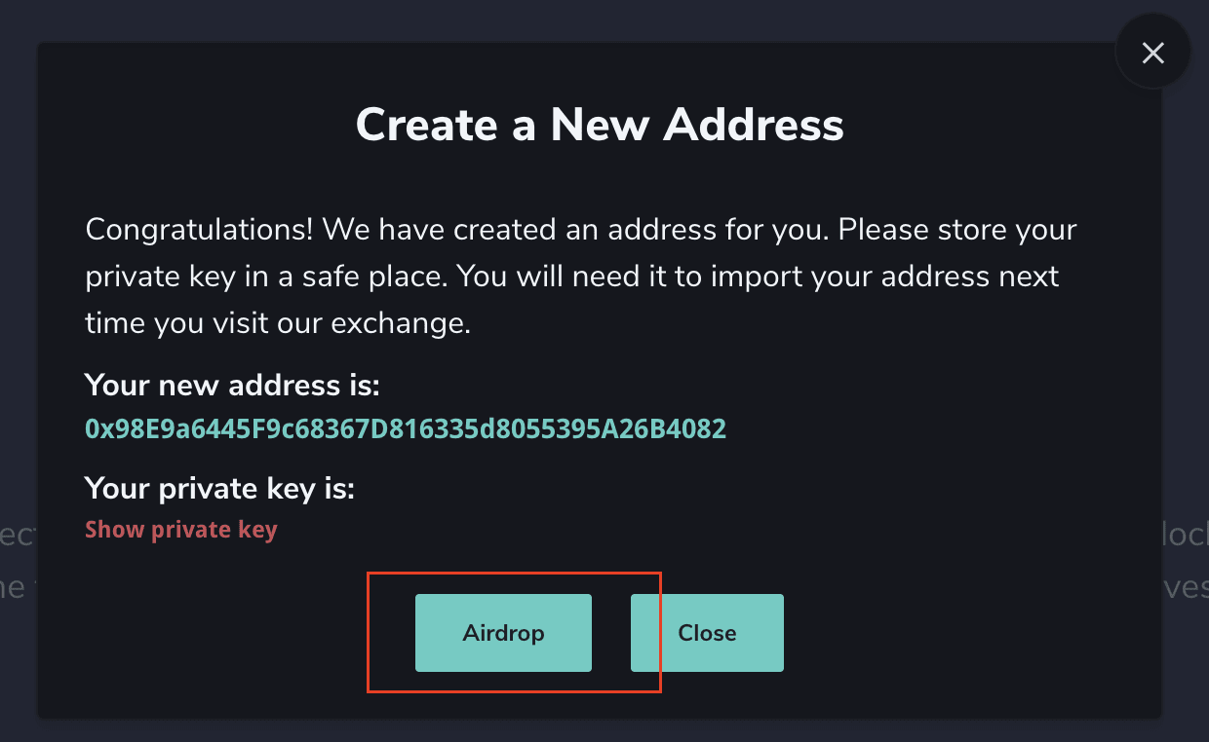This screenshot has width=1209, height=742.
Task: Click the Create a New Address heading
Action: tap(599, 125)
